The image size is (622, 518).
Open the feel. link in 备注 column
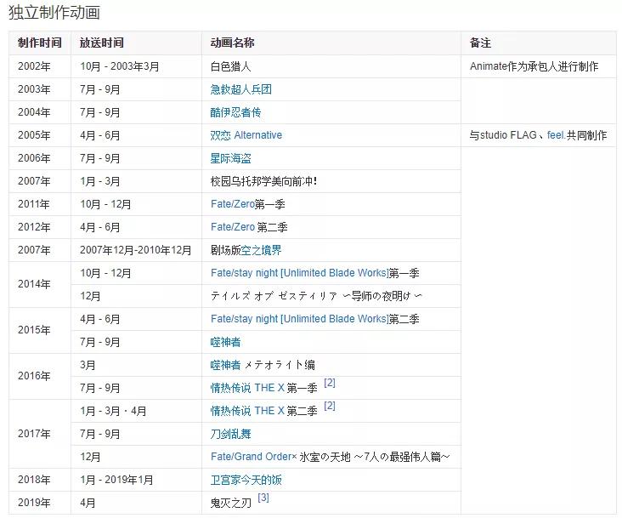556,135
